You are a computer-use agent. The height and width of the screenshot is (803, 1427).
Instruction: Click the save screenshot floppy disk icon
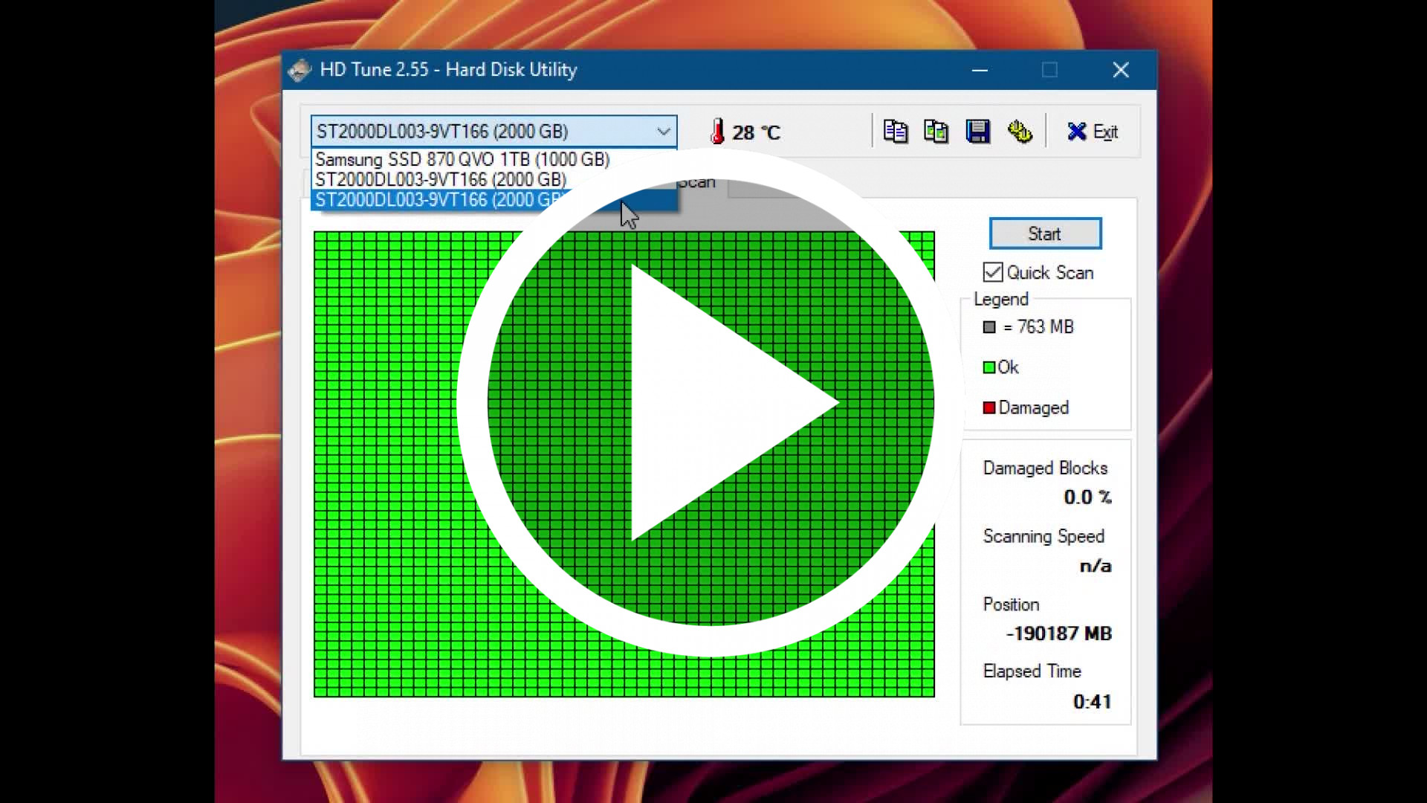pyautogui.click(x=977, y=132)
